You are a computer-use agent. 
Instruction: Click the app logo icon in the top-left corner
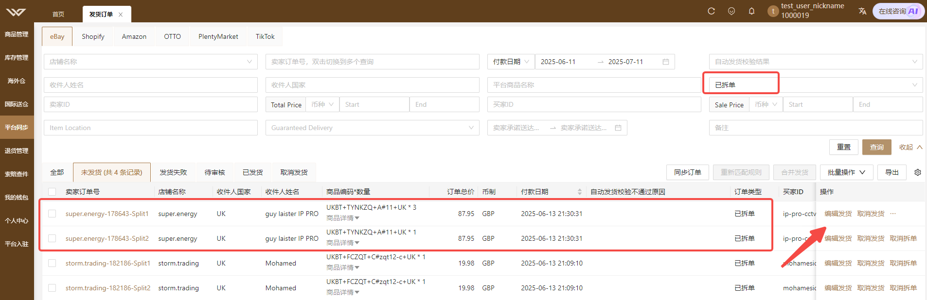click(x=17, y=11)
